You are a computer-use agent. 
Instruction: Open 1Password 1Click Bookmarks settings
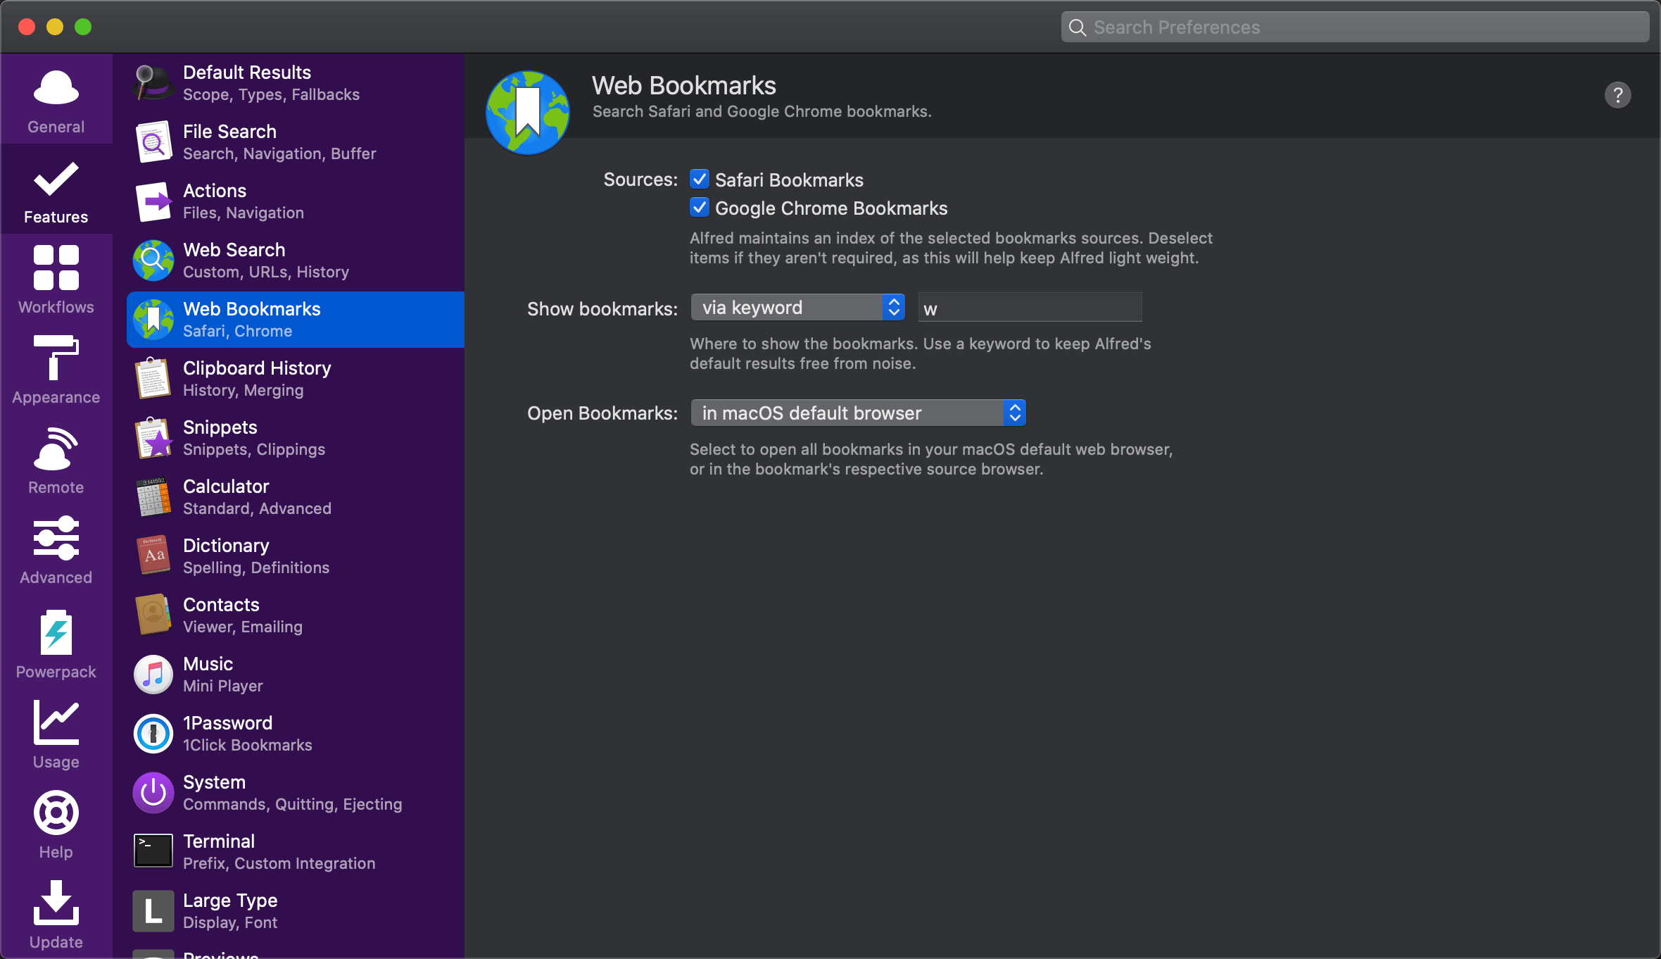(x=296, y=734)
